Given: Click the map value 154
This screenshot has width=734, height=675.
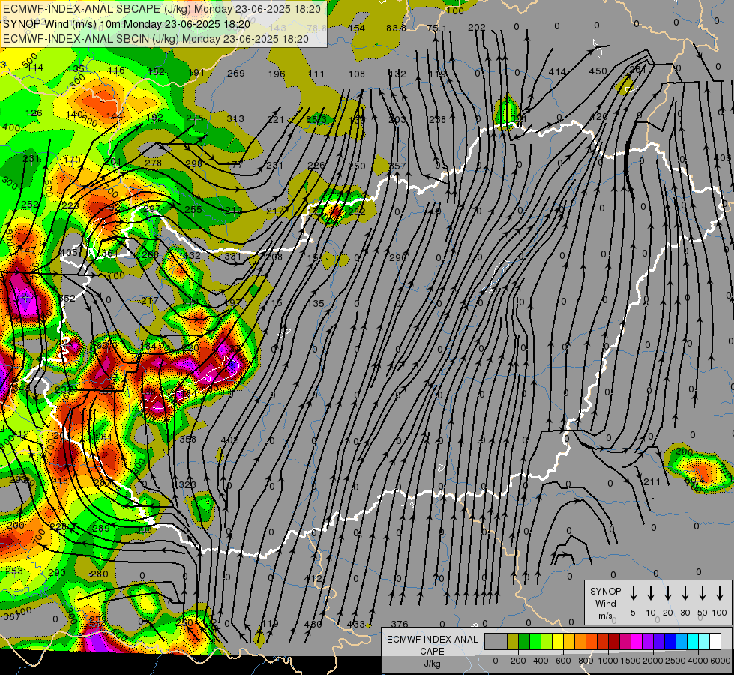Looking at the screenshot, I should pyautogui.click(x=357, y=28).
